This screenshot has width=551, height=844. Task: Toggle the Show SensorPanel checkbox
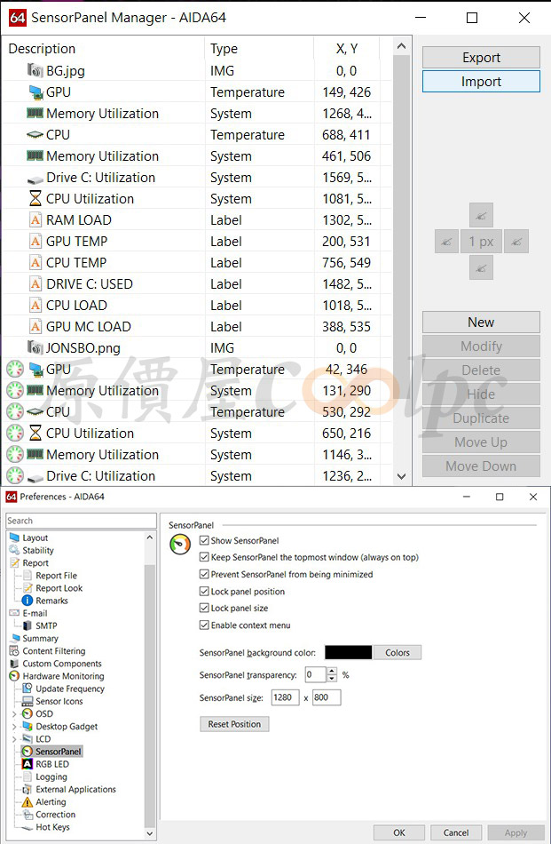coord(204,540)
